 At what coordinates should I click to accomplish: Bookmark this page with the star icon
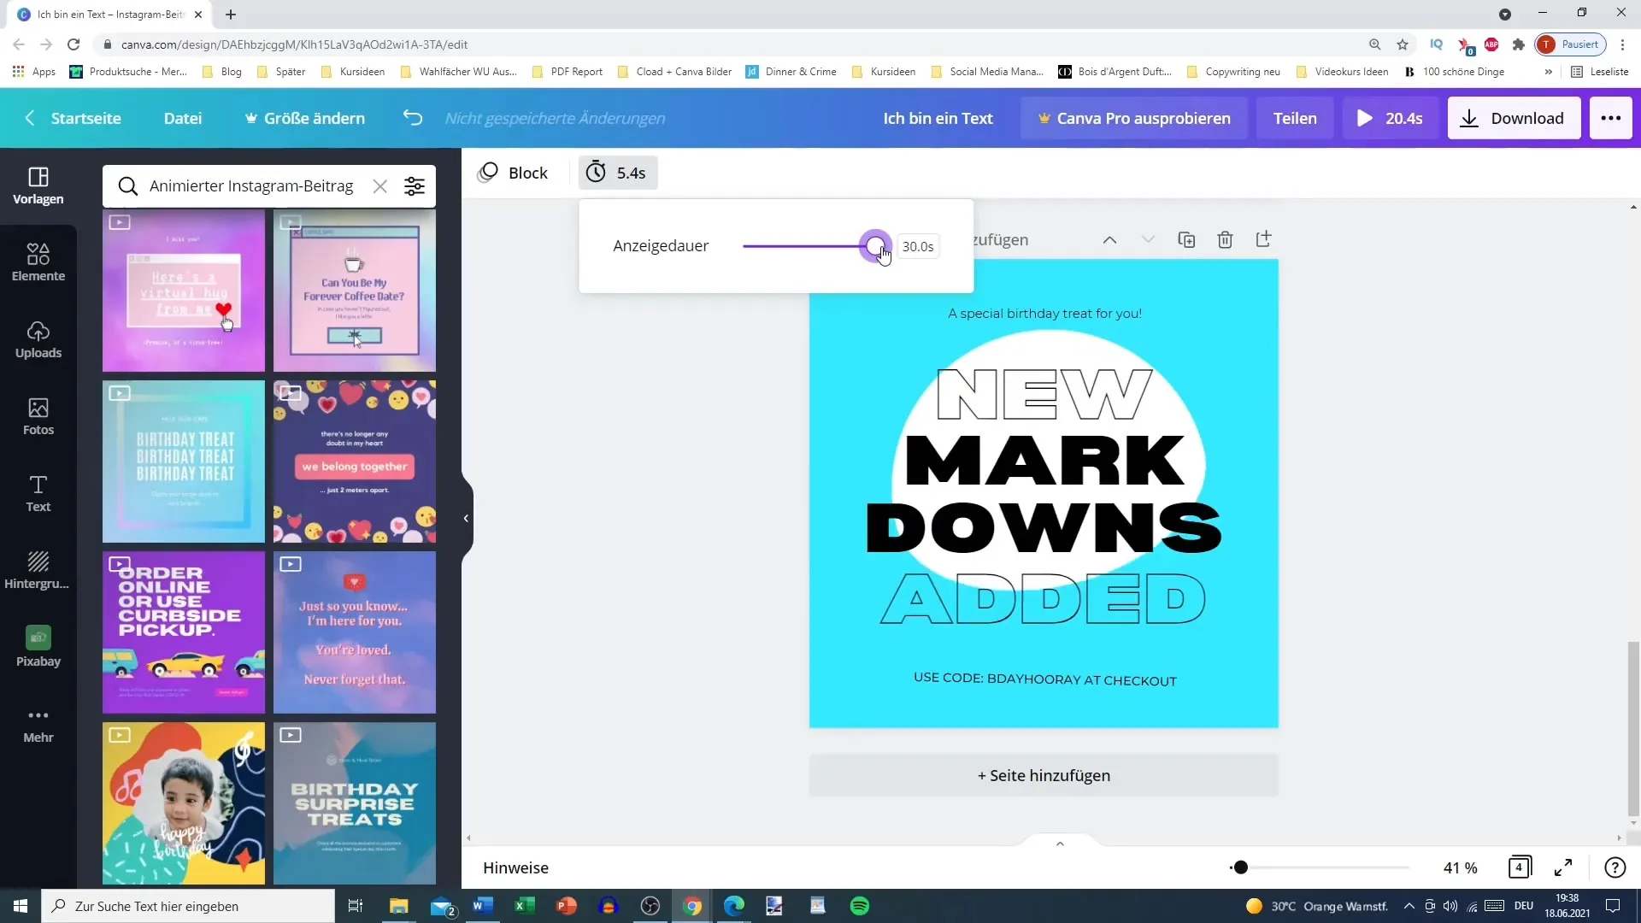(x=1402, y=44)
